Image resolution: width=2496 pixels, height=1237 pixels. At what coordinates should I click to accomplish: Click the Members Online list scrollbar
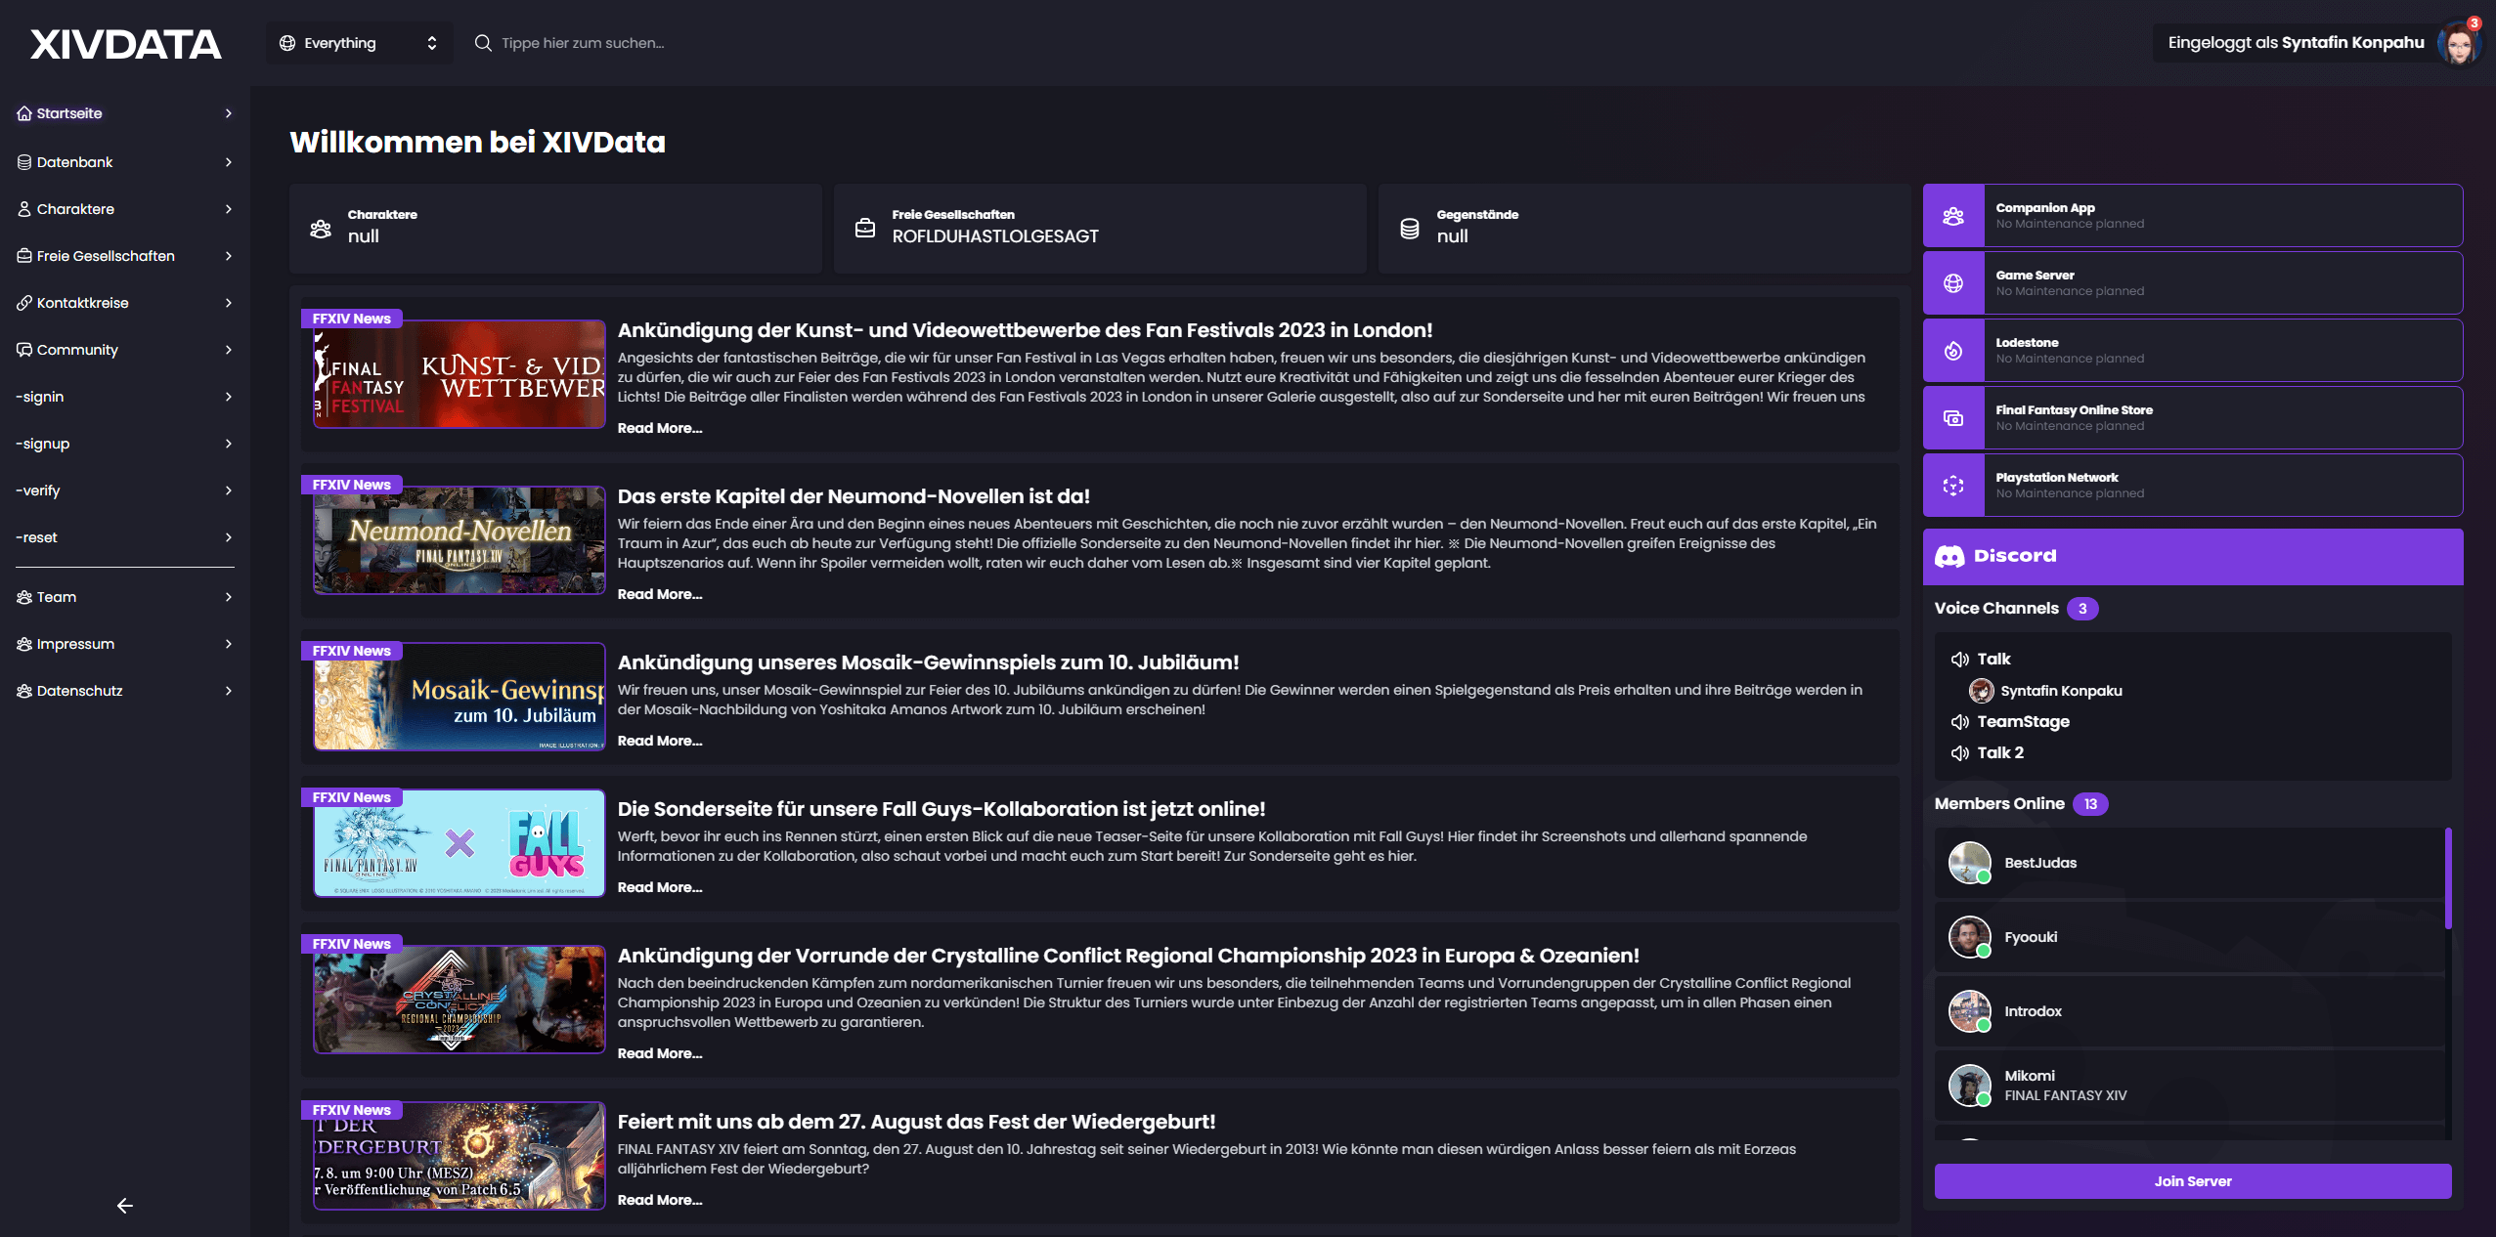click(2448, 879)
